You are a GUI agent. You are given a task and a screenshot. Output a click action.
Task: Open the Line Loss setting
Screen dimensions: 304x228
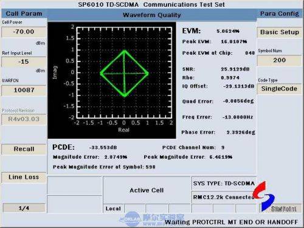[x=24, y=177]
